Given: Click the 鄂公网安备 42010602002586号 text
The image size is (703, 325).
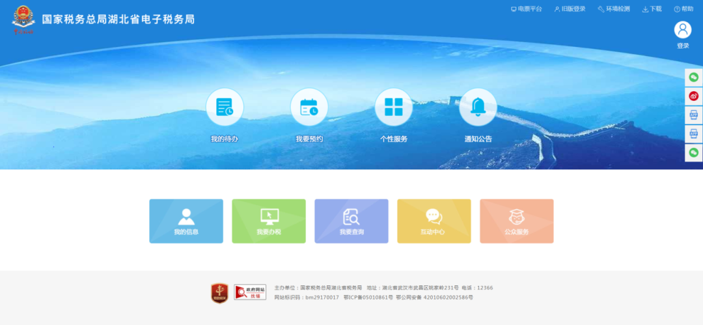Looking at the screenshot, I should click(434, 298).
